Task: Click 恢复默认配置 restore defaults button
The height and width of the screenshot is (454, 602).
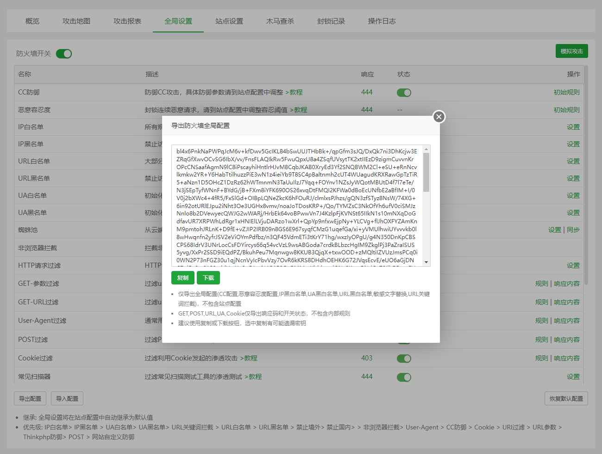Action: pos(566,398)
